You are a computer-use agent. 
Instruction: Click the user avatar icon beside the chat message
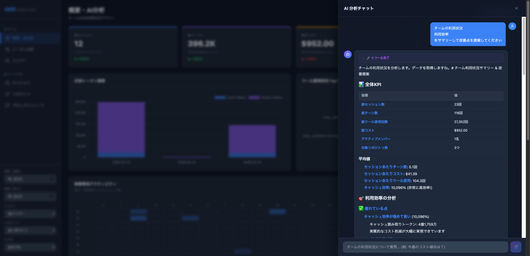513,26
